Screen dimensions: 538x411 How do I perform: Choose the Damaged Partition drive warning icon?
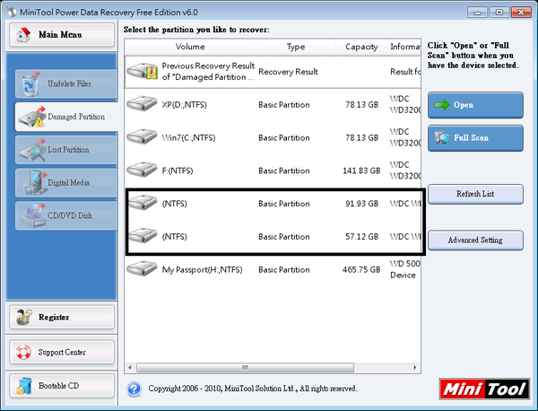(32, 117)
